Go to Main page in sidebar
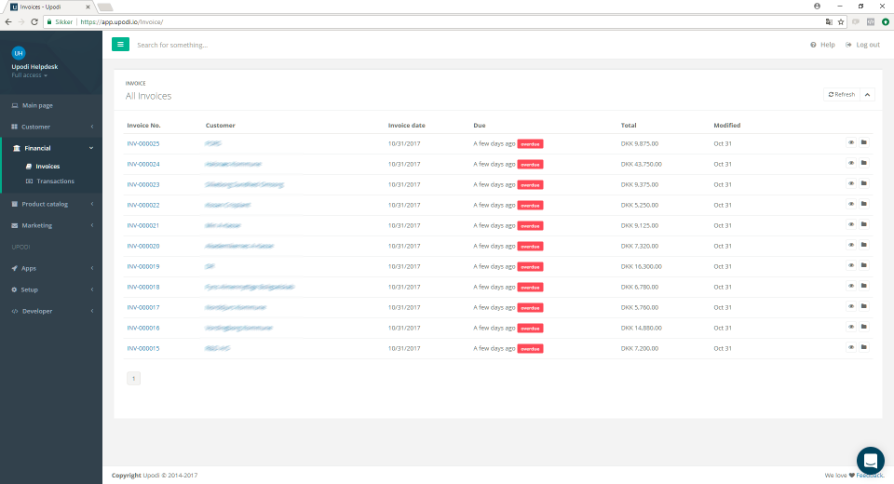Image resolution: width=894 pixels, height=484 pixels. pyautogui.click(x=51, y=105)
